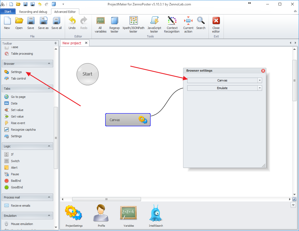Open the Start ribbon tab
299x231 pixels.
(x=8, y=11)
